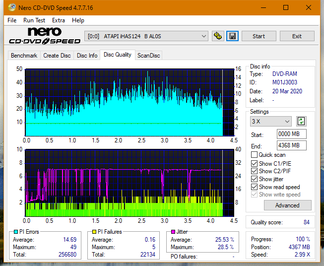Enable the Quick scan checkbox
The width and height of the screenshot is (324, 266).
(x=254, y=155)
